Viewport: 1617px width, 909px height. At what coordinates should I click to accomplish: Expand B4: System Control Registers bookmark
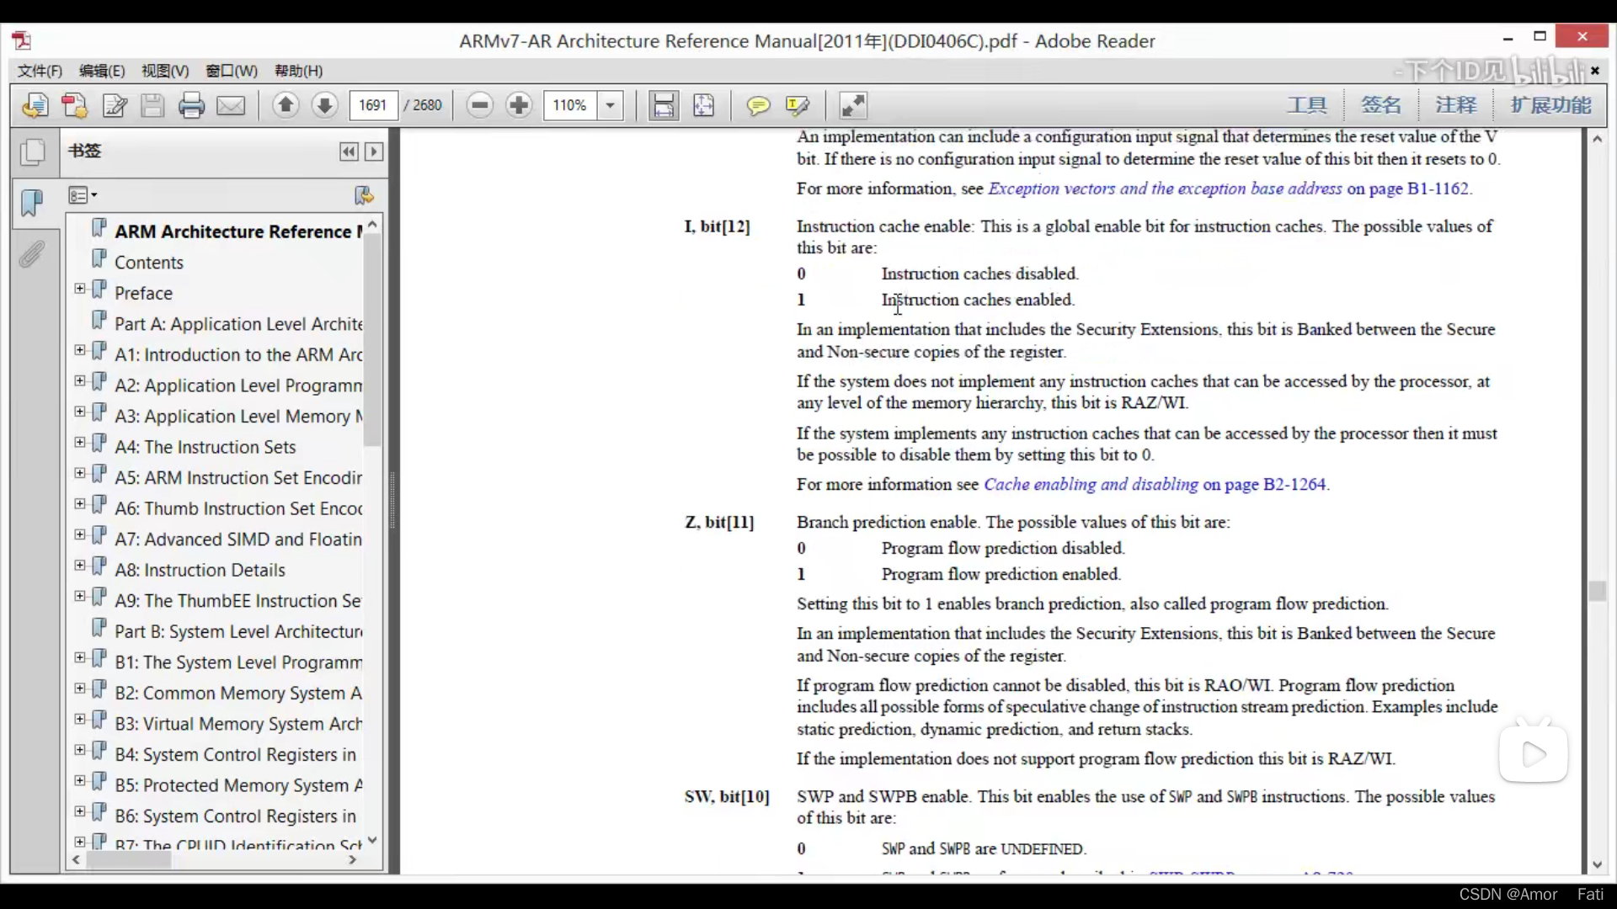tap(80, 750)
